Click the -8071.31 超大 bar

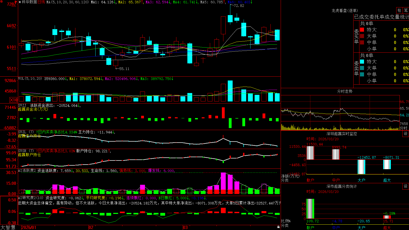click(387, 164)
